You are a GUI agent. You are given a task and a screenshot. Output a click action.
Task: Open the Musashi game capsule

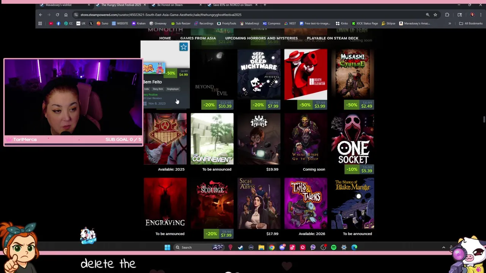click(x=353, y=74)
